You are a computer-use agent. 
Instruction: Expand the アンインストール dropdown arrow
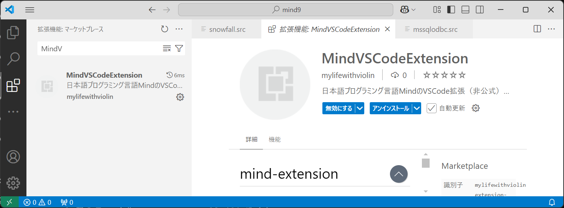[x=417, y=108]
